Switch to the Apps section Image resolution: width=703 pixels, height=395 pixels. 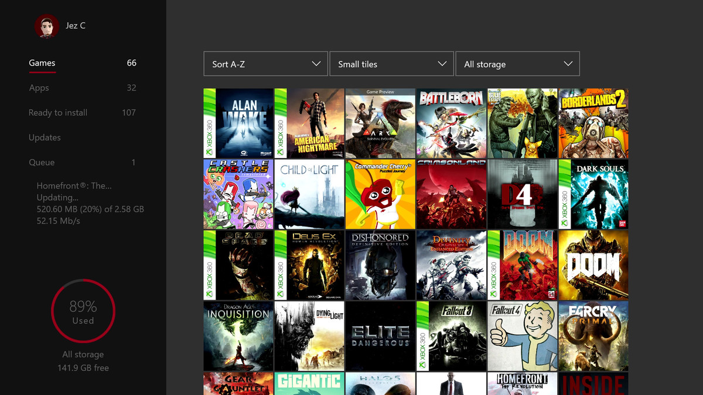39,88
